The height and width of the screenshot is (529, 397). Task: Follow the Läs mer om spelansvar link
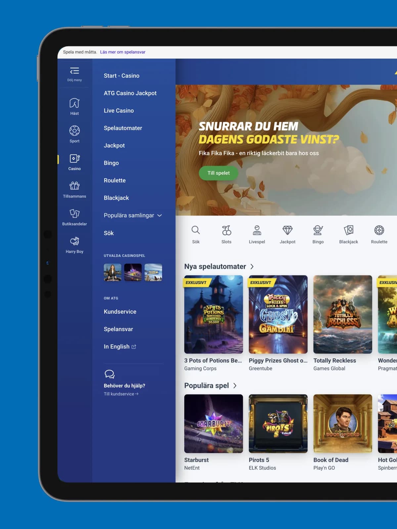123,52
